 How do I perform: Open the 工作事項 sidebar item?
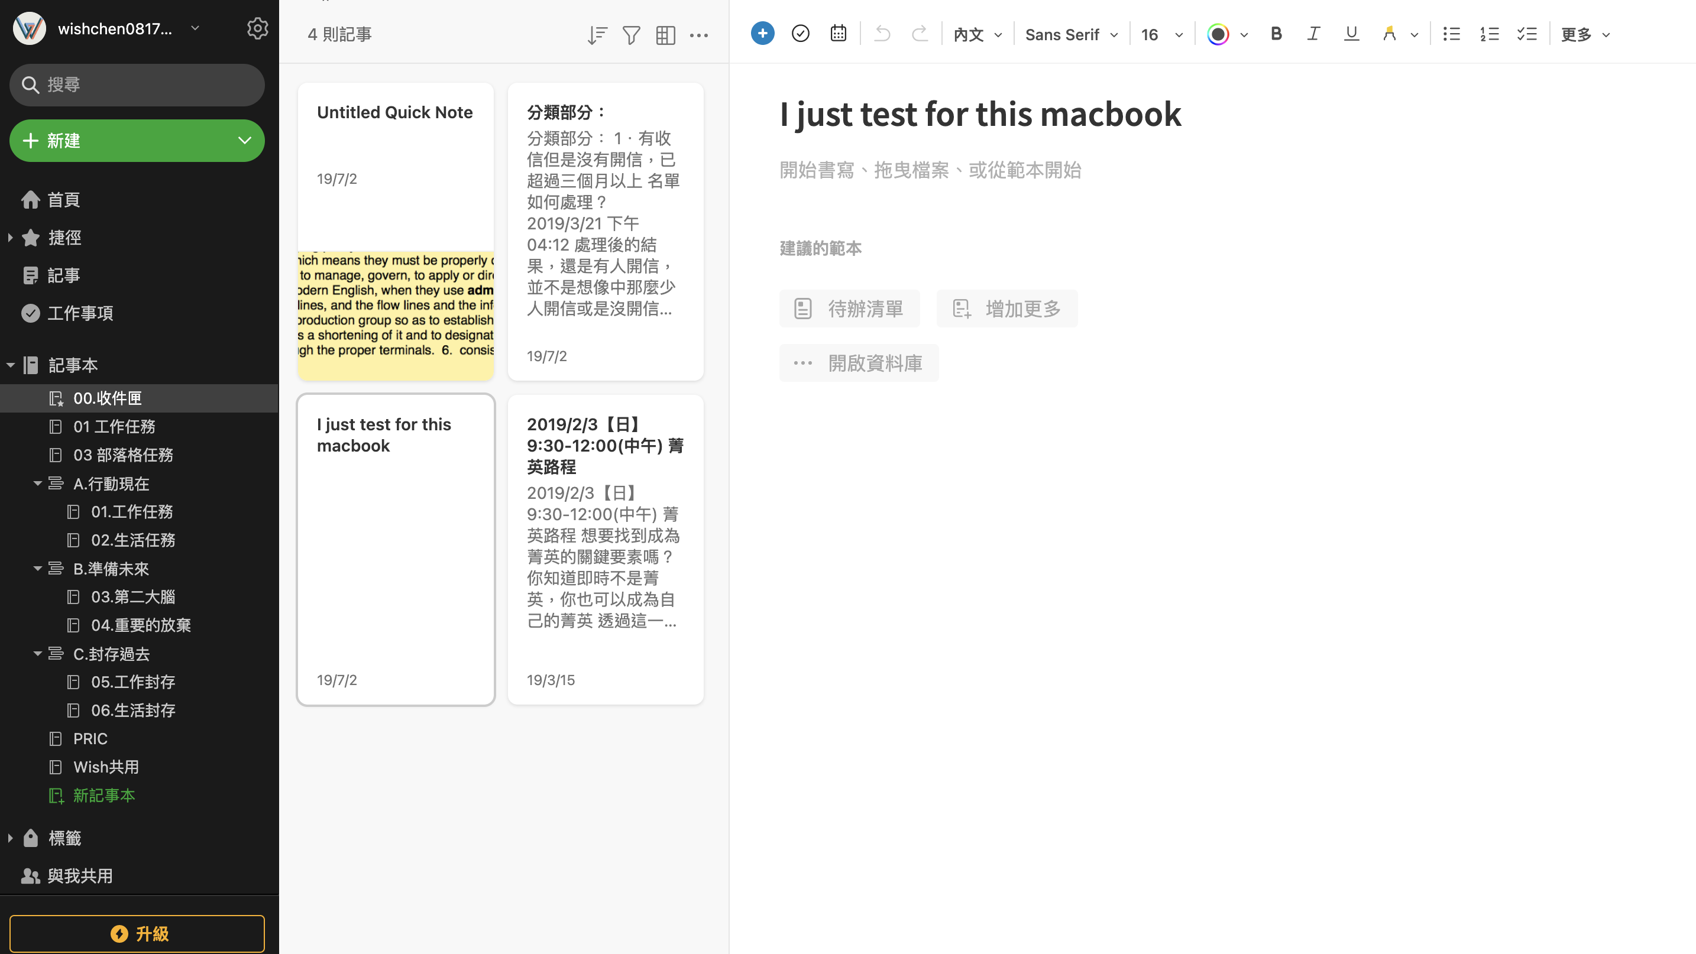(x=80, y=313)
